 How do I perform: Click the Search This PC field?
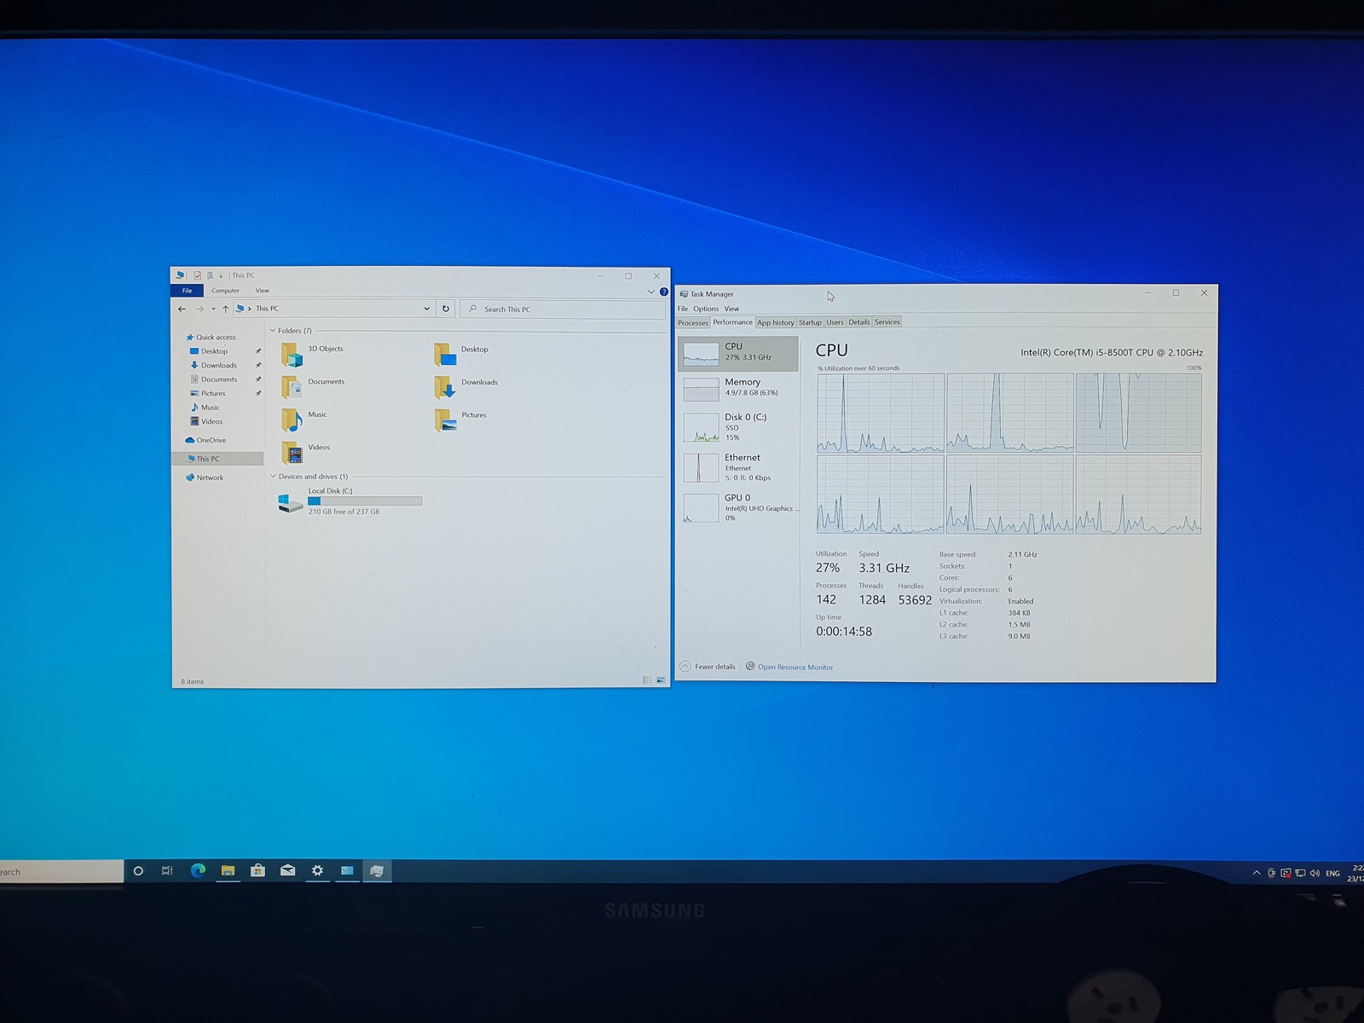pyautogui.click(x=563, y=309)
